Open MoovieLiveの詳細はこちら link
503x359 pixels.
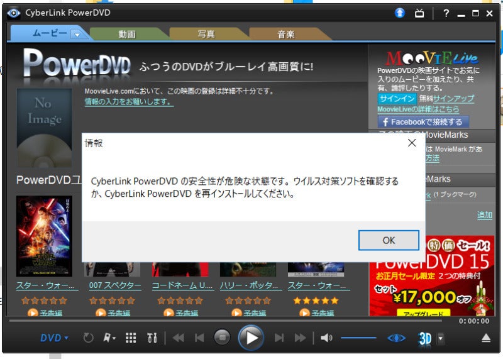coord(418,109)
